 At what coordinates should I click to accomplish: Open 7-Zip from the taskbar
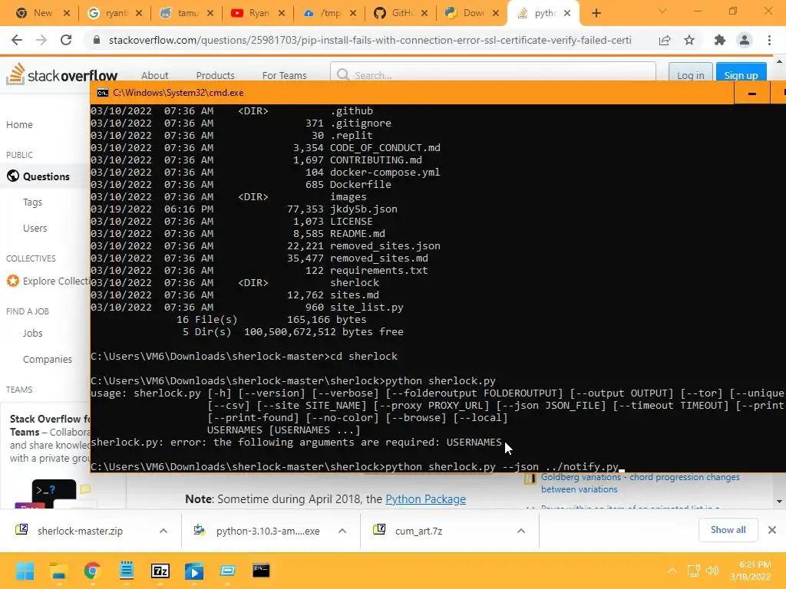pyautogui.click(x=160, y=571)
